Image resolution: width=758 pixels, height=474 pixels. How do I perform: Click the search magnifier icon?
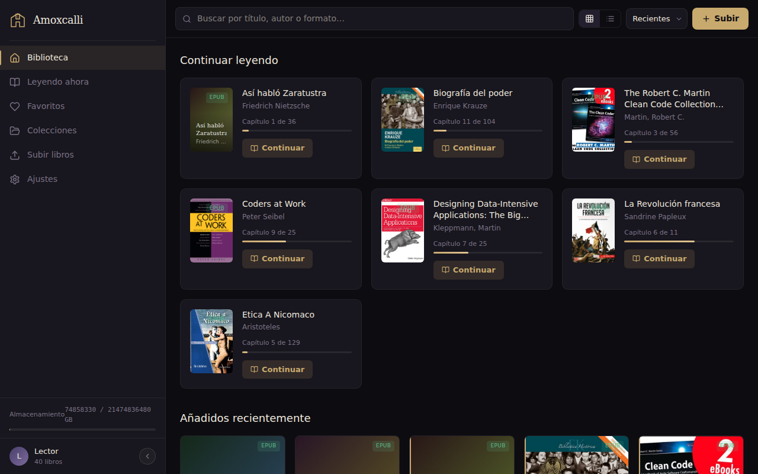click(x=187, y=19)
